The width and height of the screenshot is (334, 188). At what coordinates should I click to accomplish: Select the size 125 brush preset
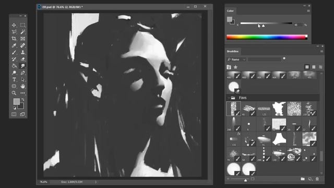point(264,109)
